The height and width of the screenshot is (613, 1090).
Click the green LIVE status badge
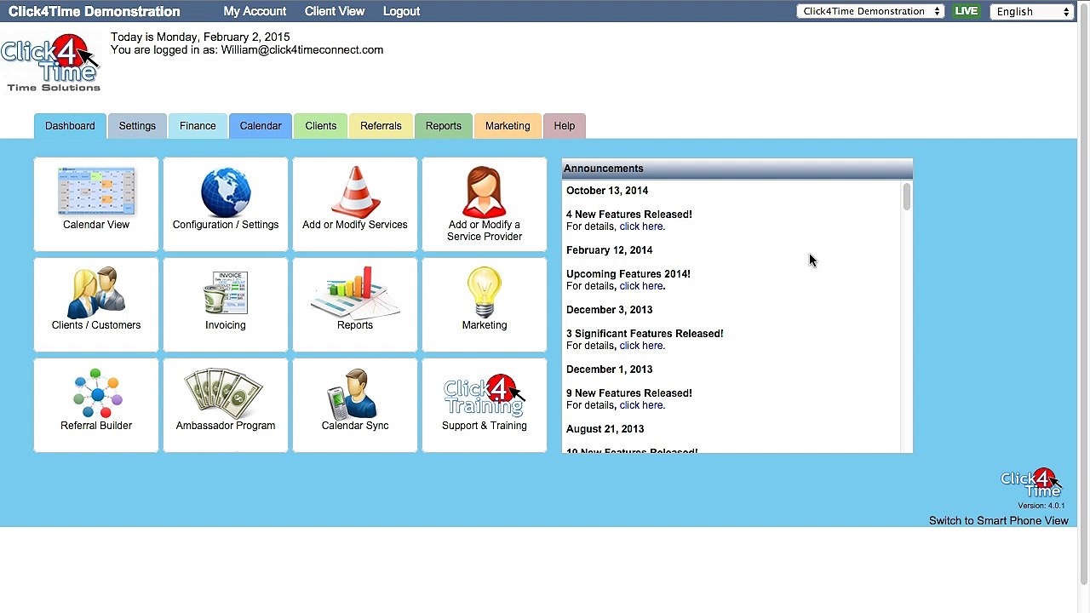tap(966, 11)
